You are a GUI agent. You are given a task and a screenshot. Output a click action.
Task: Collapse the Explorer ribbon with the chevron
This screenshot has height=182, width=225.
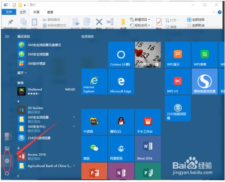[x=214, y=12]
